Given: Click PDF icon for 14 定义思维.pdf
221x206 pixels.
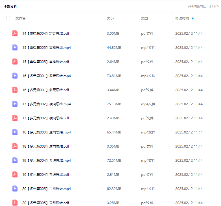Looking at the screenshot, I should (x=15, y=33).
